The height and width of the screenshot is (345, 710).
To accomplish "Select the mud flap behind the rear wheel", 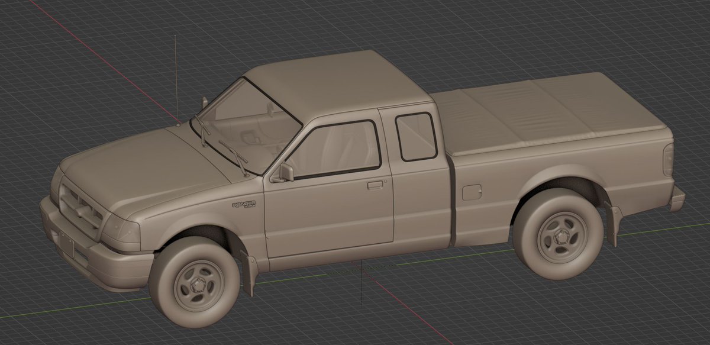I will [x=614, y=223].
